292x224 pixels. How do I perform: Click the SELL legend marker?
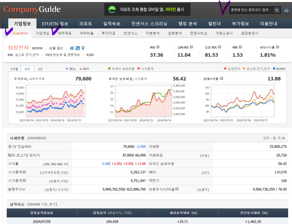coord(67,69)
